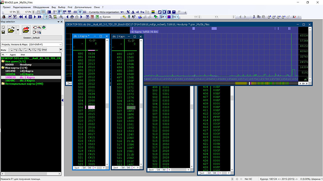This screenshot has height=181, width=323.
Task: Click the single window layout icon
Action: tap(164, 12)
